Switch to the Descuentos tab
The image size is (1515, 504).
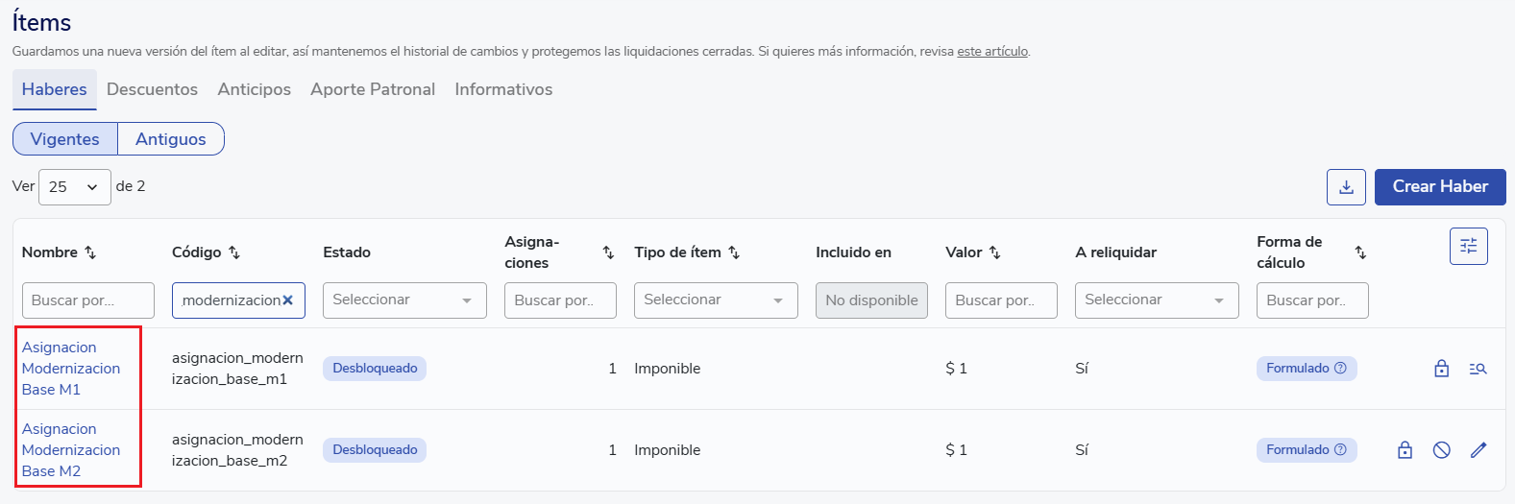152,89
